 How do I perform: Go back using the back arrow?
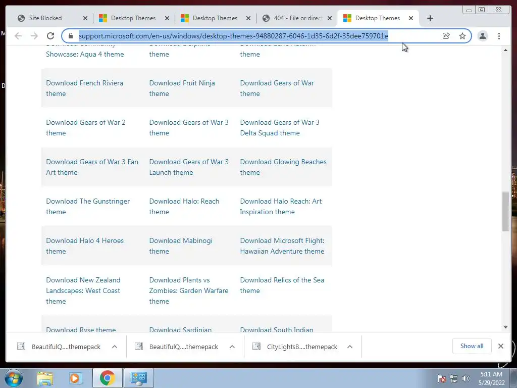tap(18, 36)
